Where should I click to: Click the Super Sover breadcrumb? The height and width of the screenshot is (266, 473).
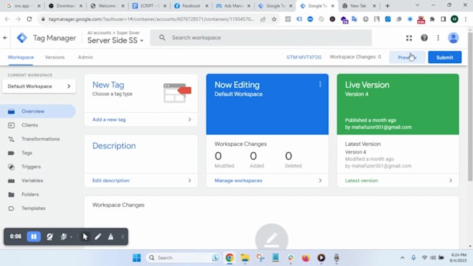coord(128,33)
